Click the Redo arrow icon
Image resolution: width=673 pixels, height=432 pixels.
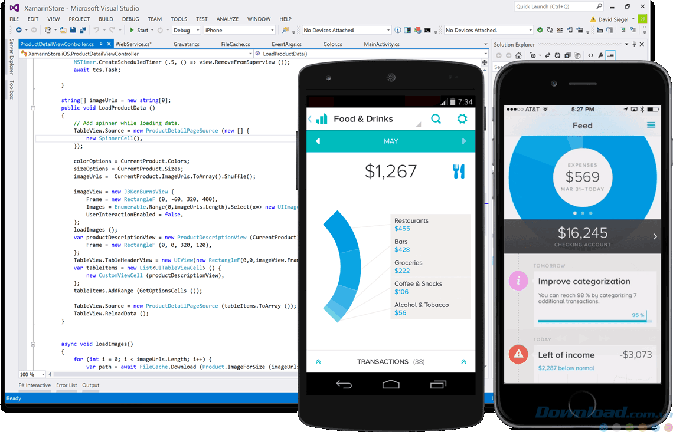(112, 30)
